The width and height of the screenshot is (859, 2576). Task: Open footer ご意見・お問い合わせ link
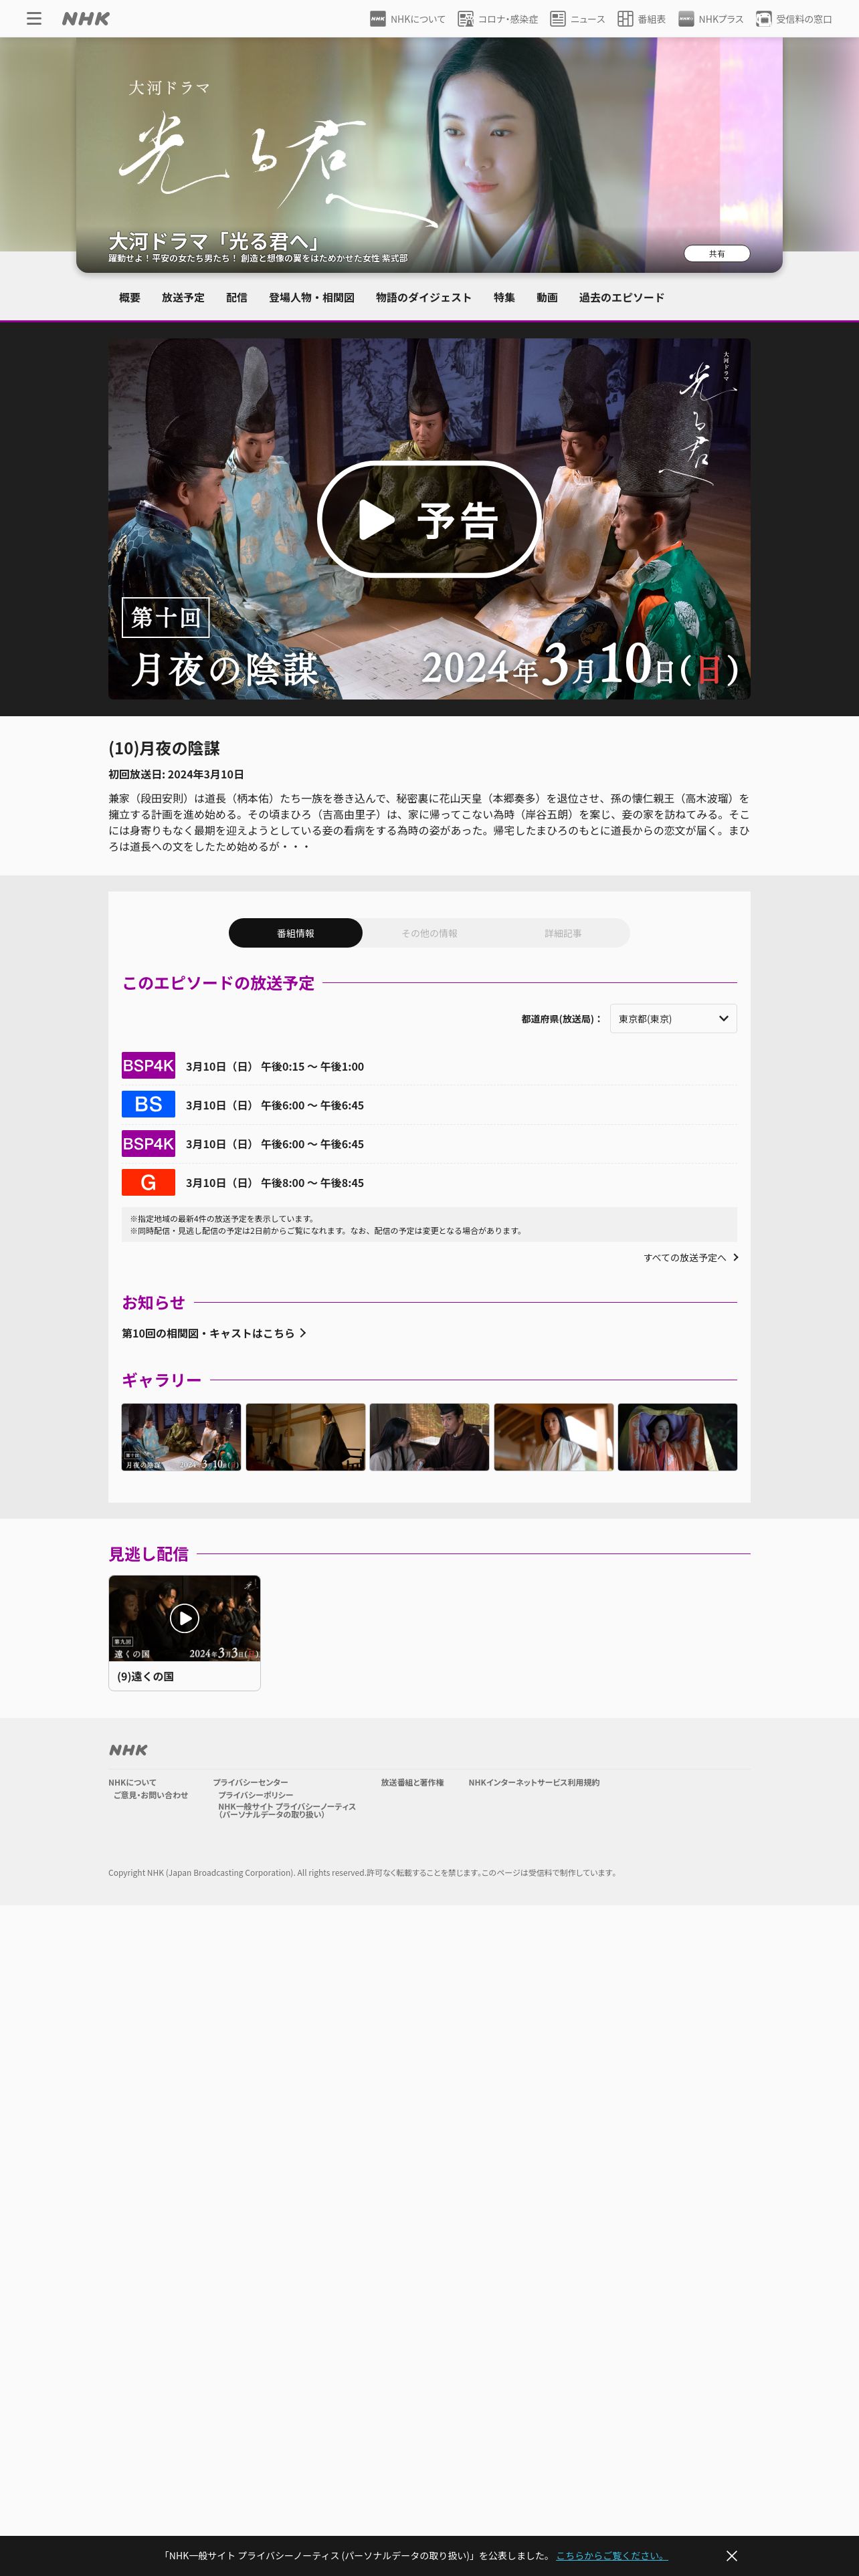point(150,1795)
